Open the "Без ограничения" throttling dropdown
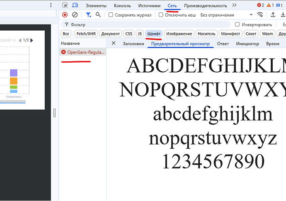Viewport: 286px width, 201px height. tap(226, 15)
